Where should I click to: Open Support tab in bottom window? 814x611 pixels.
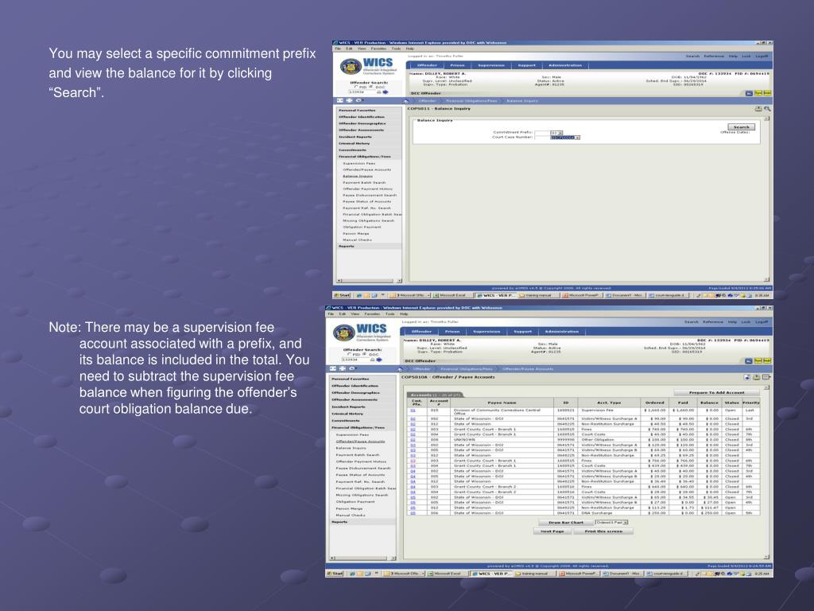pyautogui.click(x=522, y=332)
